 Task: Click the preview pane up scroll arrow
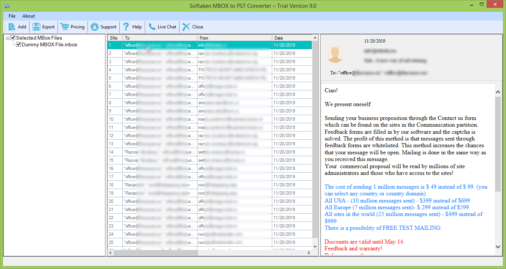click(x=498, y=92)
